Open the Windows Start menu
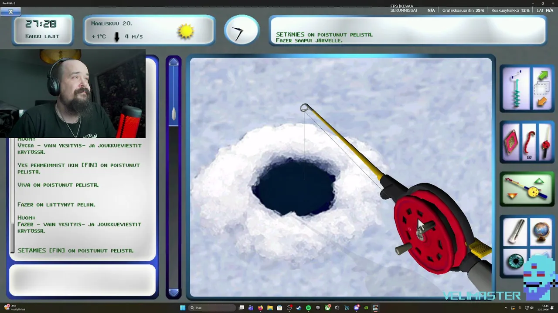558x313 pixels. tap(183, 308)
